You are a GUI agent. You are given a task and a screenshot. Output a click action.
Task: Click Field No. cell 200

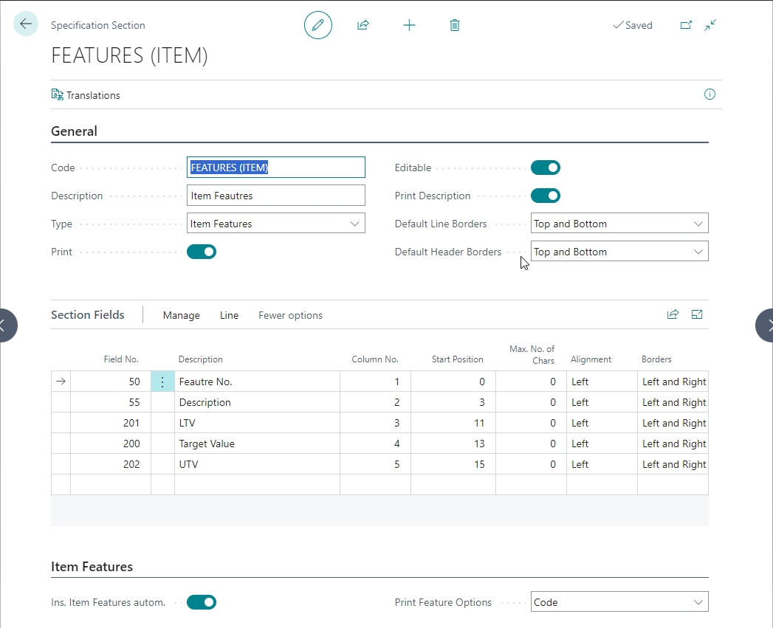pos(111,444)
